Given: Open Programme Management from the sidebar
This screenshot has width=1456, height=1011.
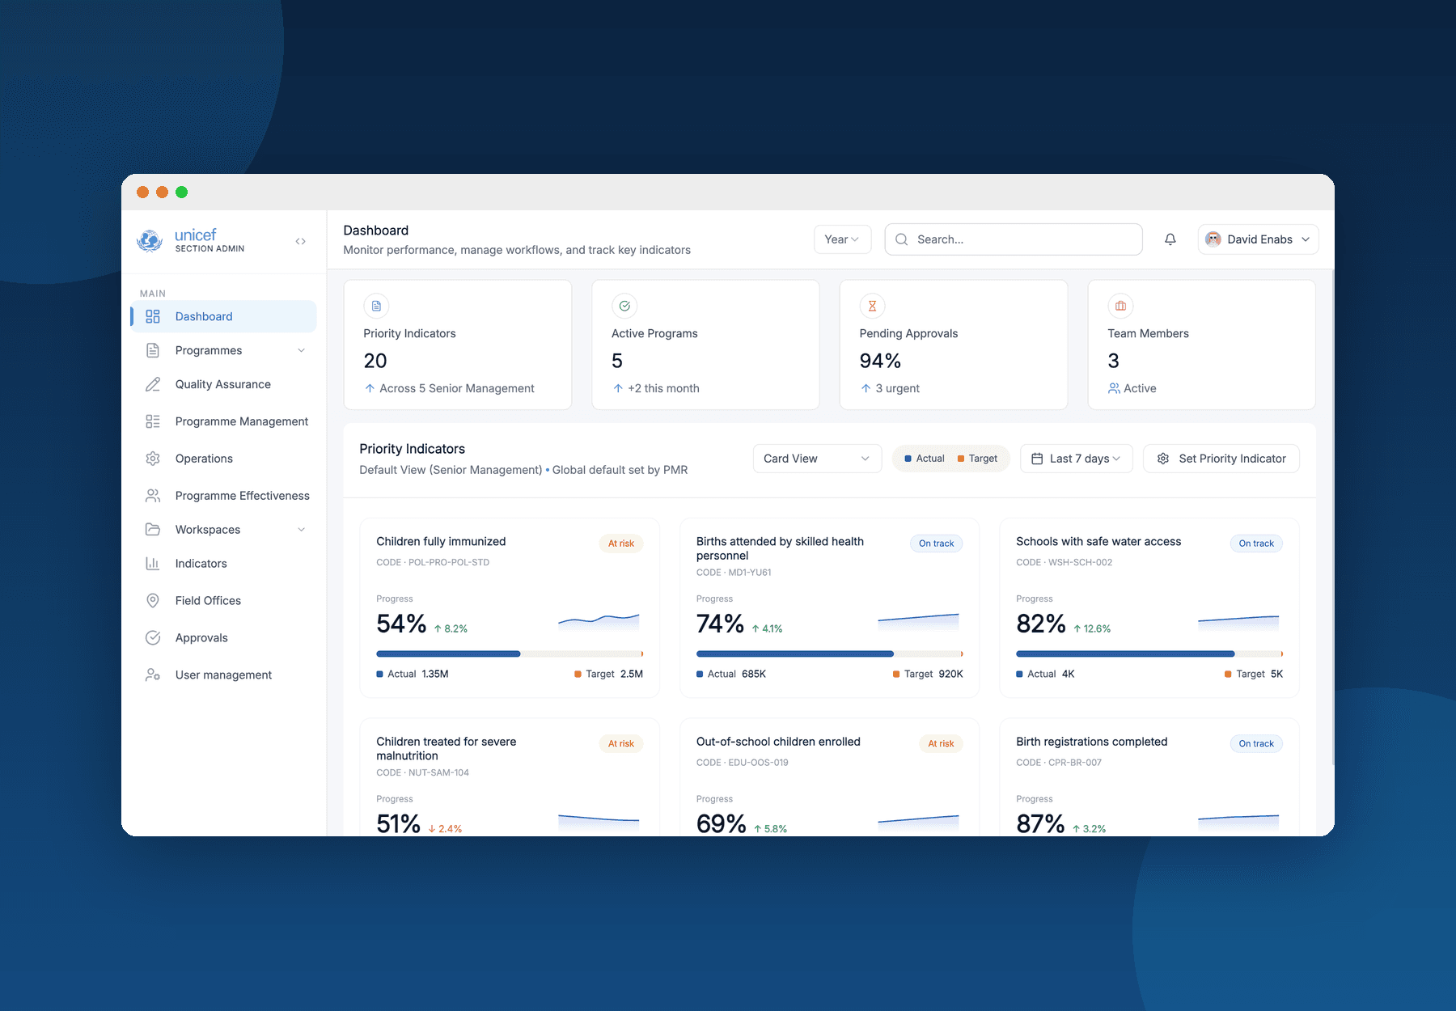Looking at the screenshot, I should tap(223, 421).
